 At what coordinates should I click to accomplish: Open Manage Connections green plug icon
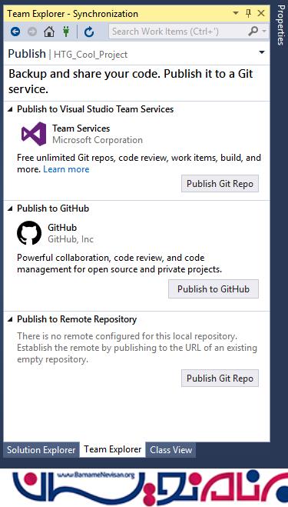pyautogui.click(x=66, y=32)
